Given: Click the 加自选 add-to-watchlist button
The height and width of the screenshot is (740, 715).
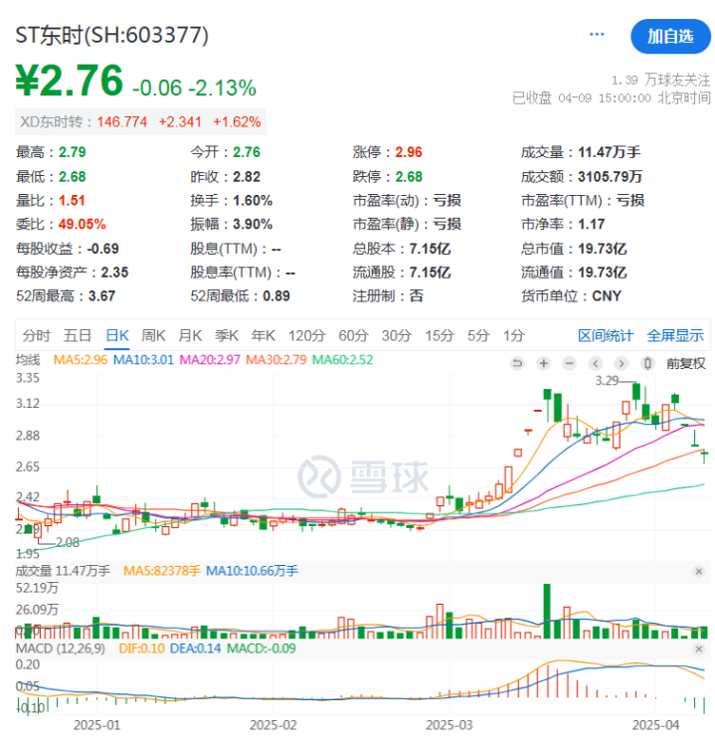Looking at the screenshot, I should click(x=670, y=37).
